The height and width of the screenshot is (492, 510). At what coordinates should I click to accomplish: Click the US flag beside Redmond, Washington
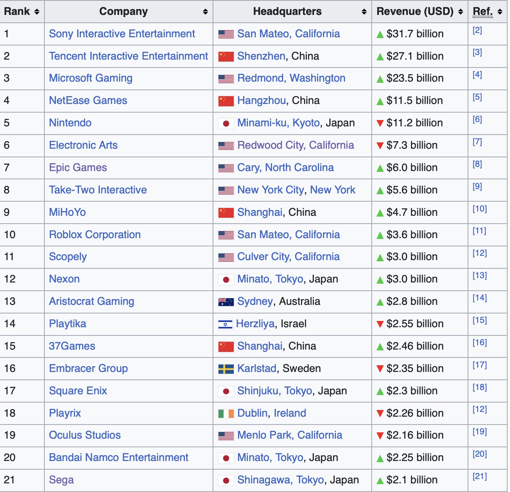[226, 78]
